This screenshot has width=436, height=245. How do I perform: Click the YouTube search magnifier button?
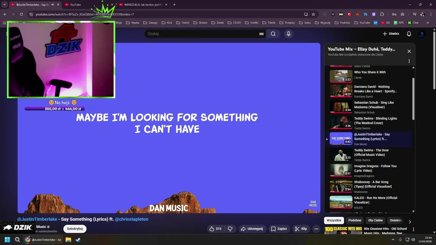[x=273, y=34]
